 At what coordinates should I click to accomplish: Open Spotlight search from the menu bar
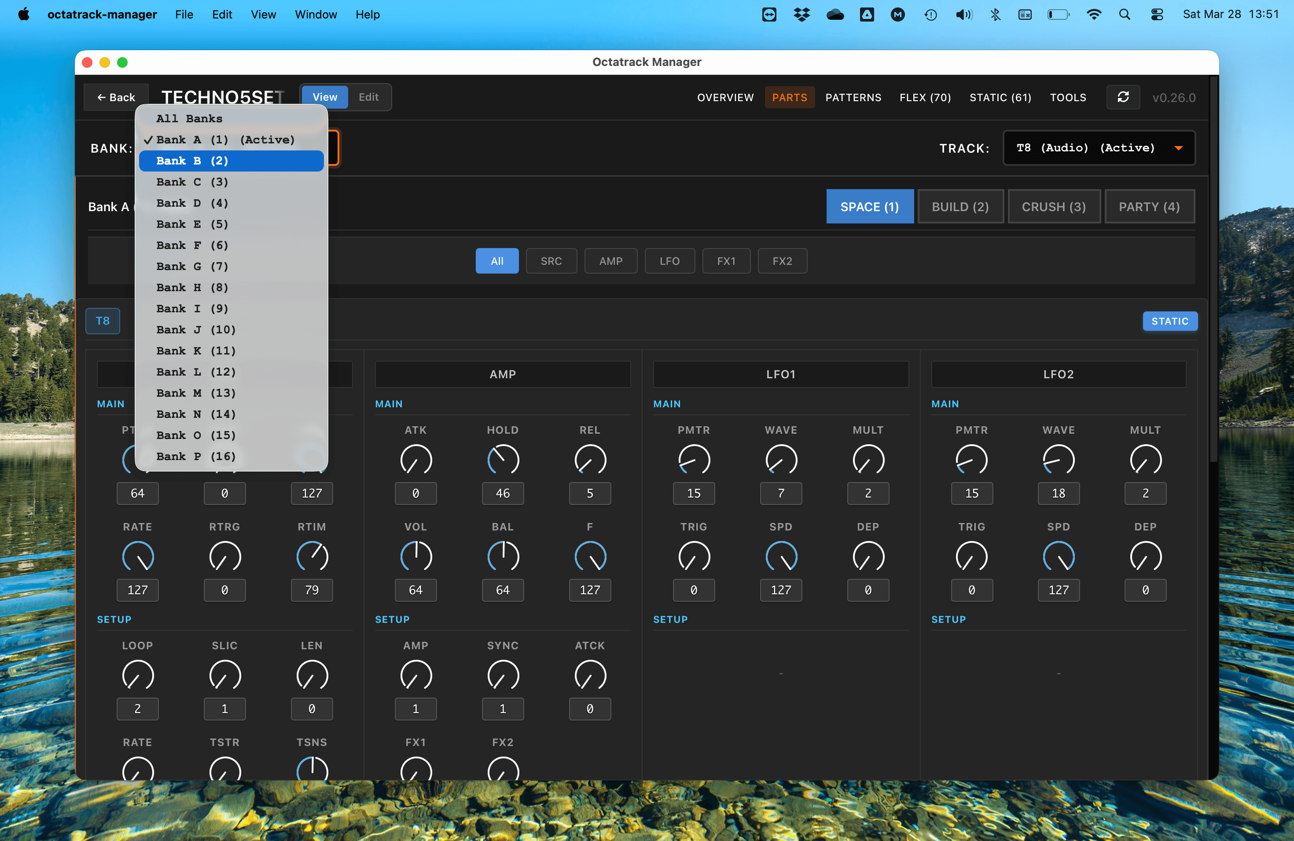pyautogui.click(x=1125, y=14)
